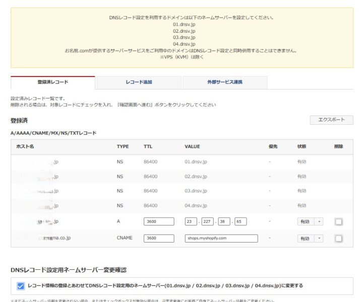Open the 有効 status dropdown for the A record
This screenshot has height=302, width=361.
pos(310,222)
